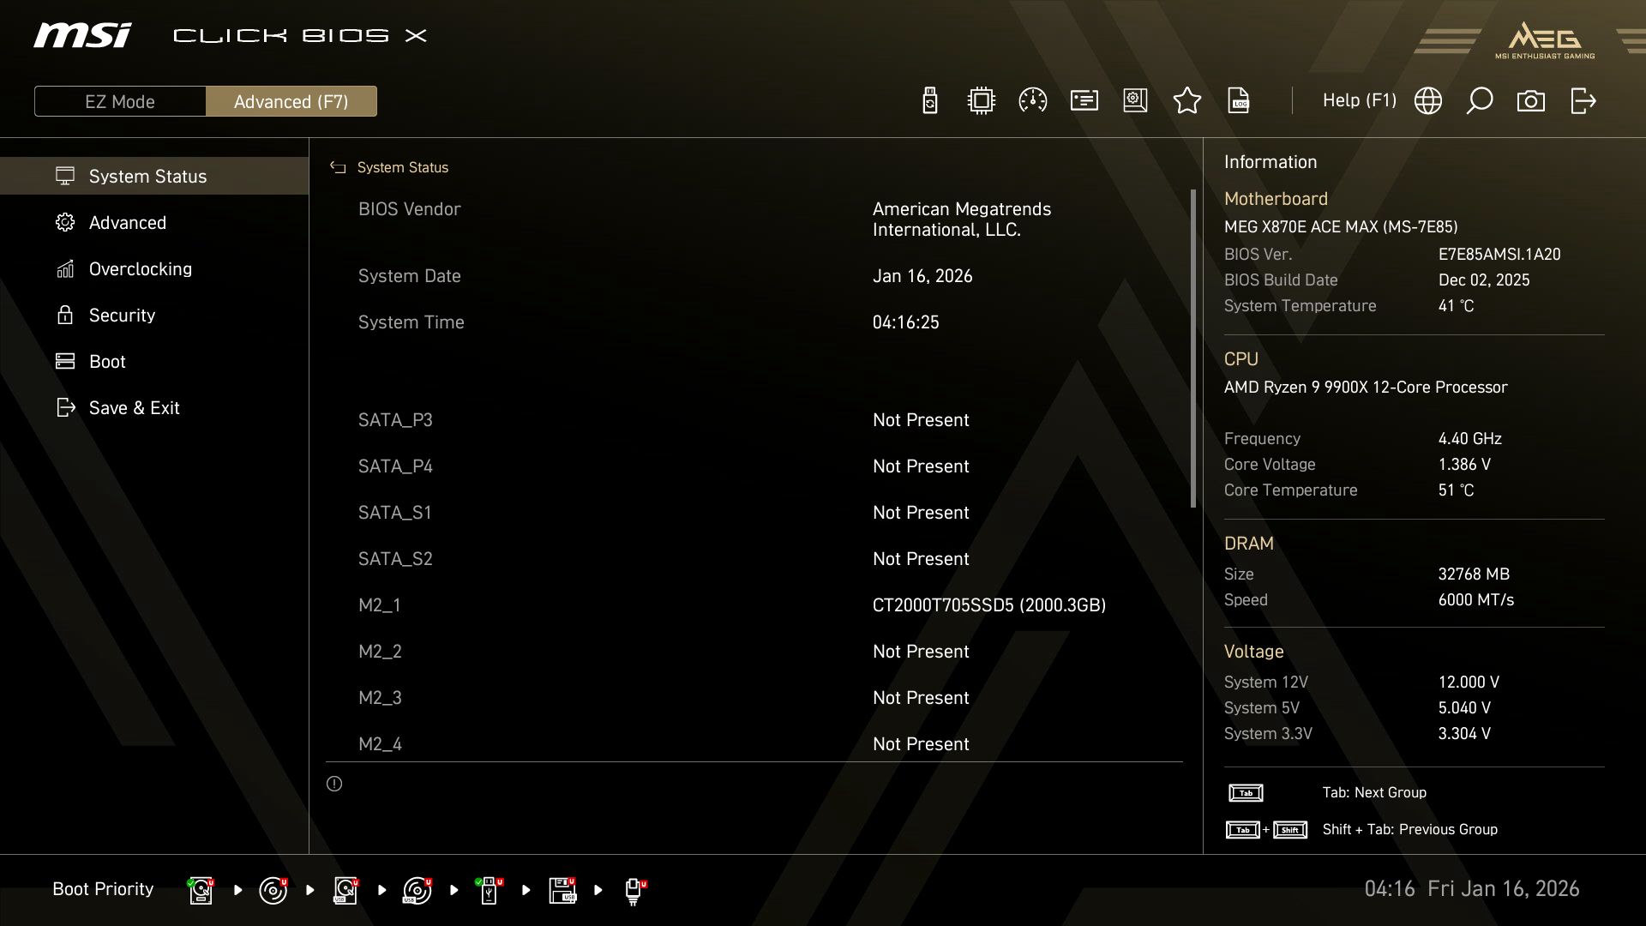Open Save & Exit section

click(x=134, y=407)
